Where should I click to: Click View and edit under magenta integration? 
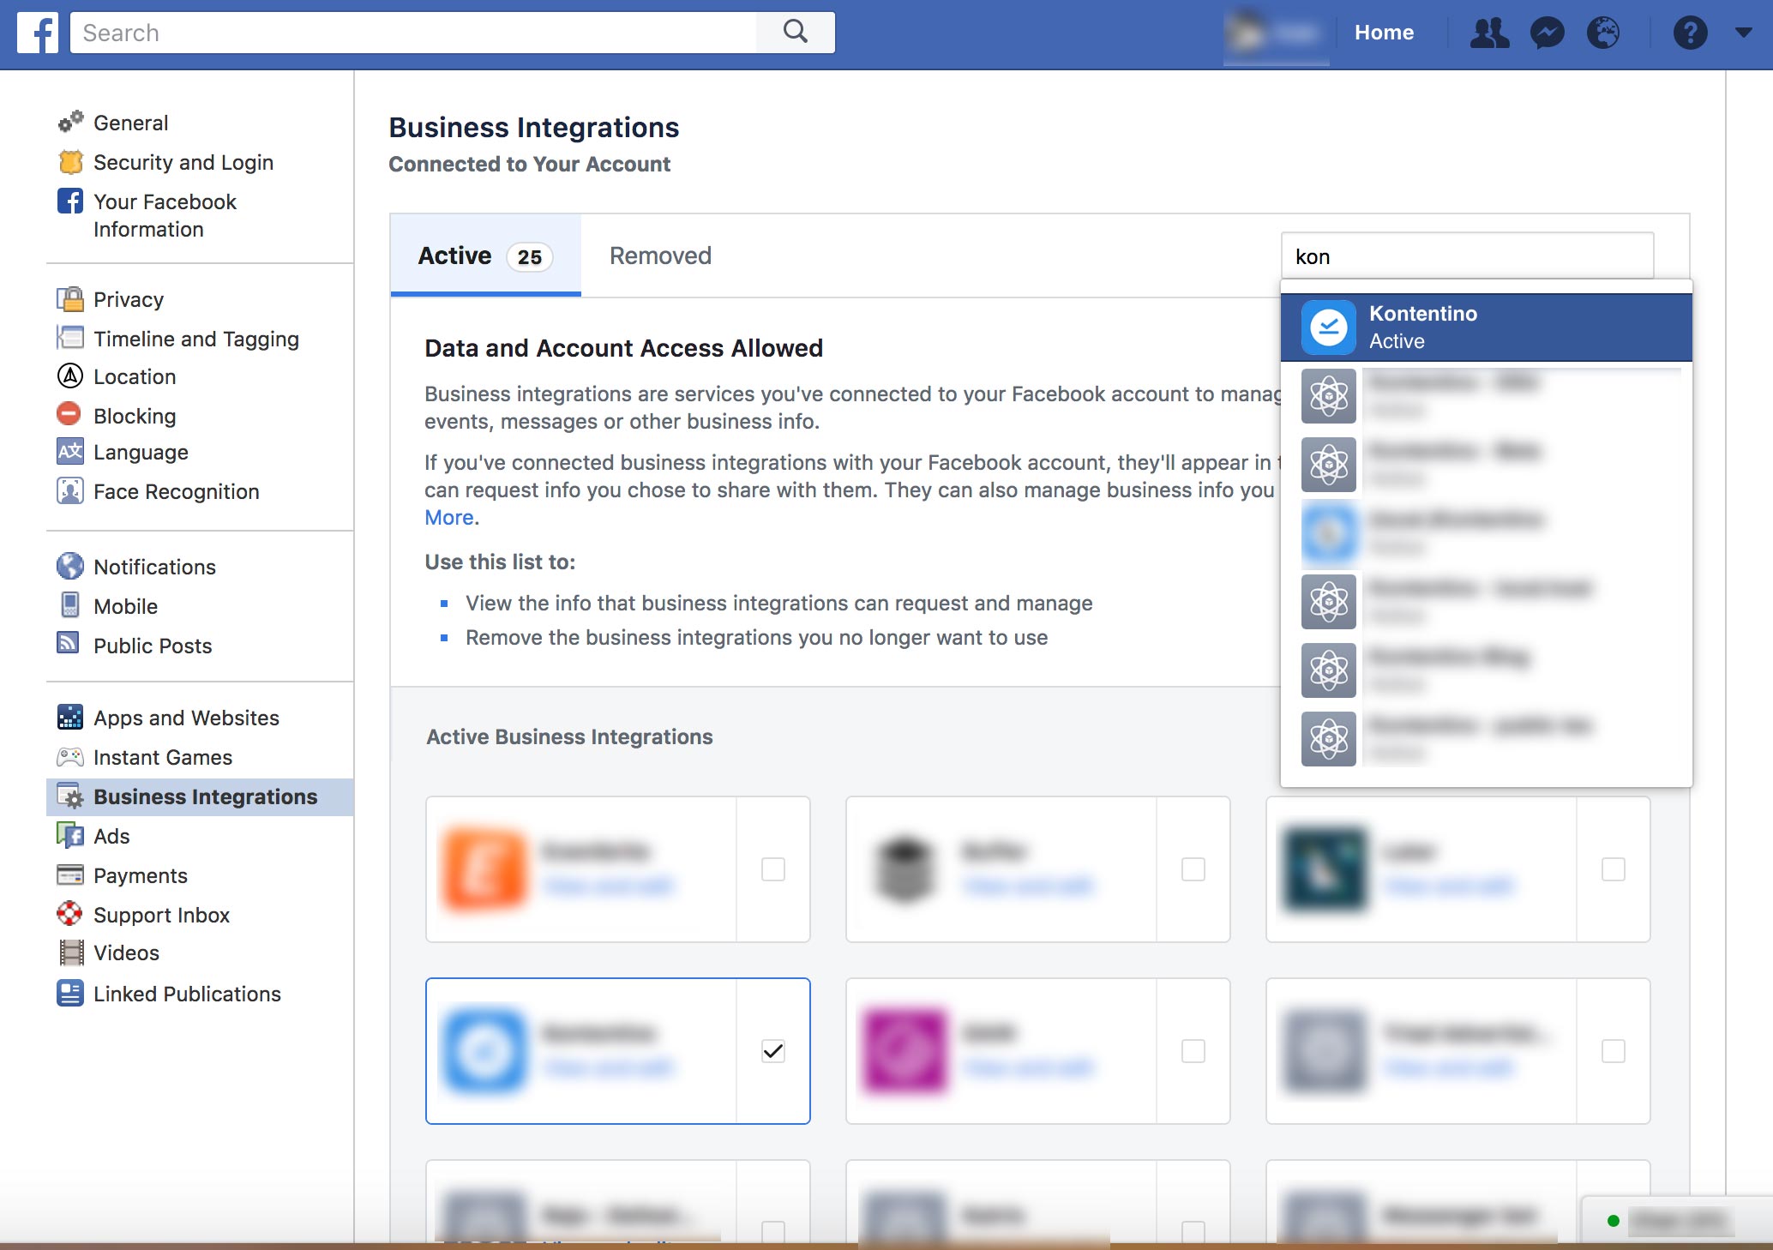(1028, 1067)
